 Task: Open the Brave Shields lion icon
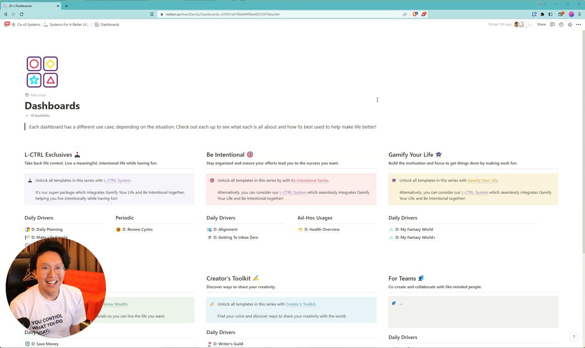[x=415, y=14]
